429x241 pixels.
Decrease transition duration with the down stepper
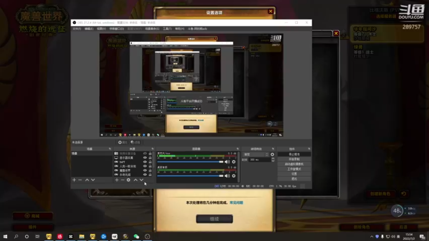point(273,161)
